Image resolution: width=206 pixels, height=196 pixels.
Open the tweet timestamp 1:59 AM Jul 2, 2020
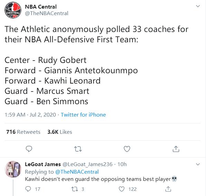pyautogui.click(x=30, y=115)
